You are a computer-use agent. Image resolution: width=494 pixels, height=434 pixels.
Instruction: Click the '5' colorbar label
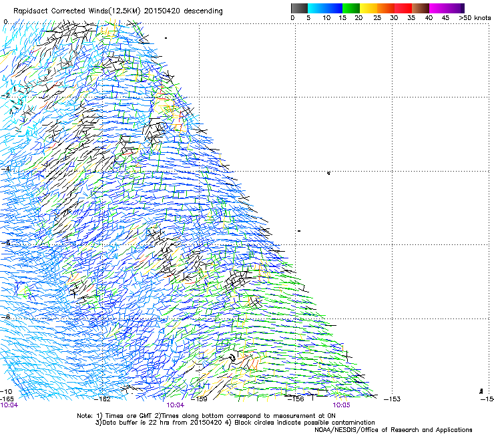point(308,18)
